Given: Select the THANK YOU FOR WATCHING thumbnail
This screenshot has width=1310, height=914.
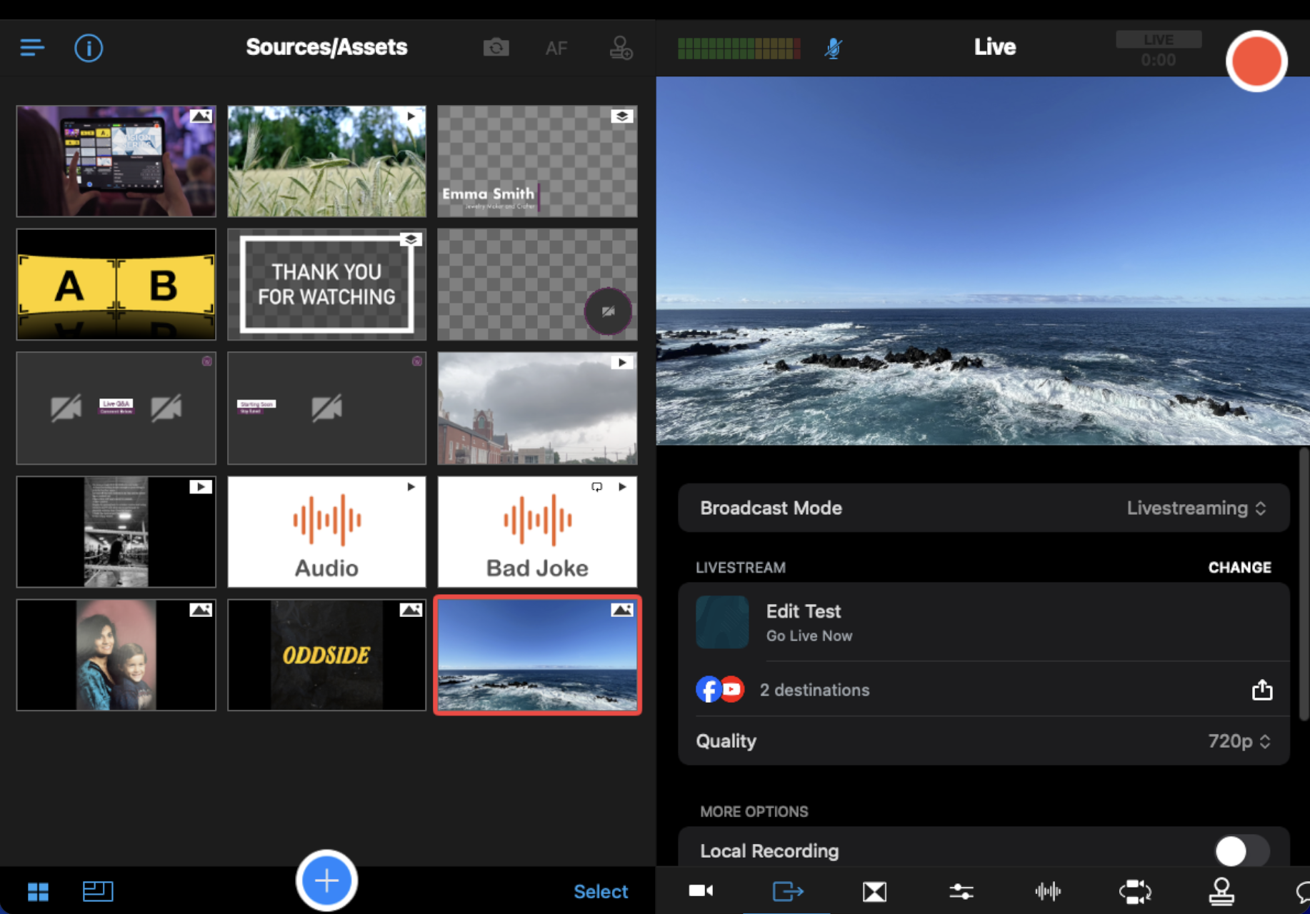Looking at the screenshot, I should 326,284.
